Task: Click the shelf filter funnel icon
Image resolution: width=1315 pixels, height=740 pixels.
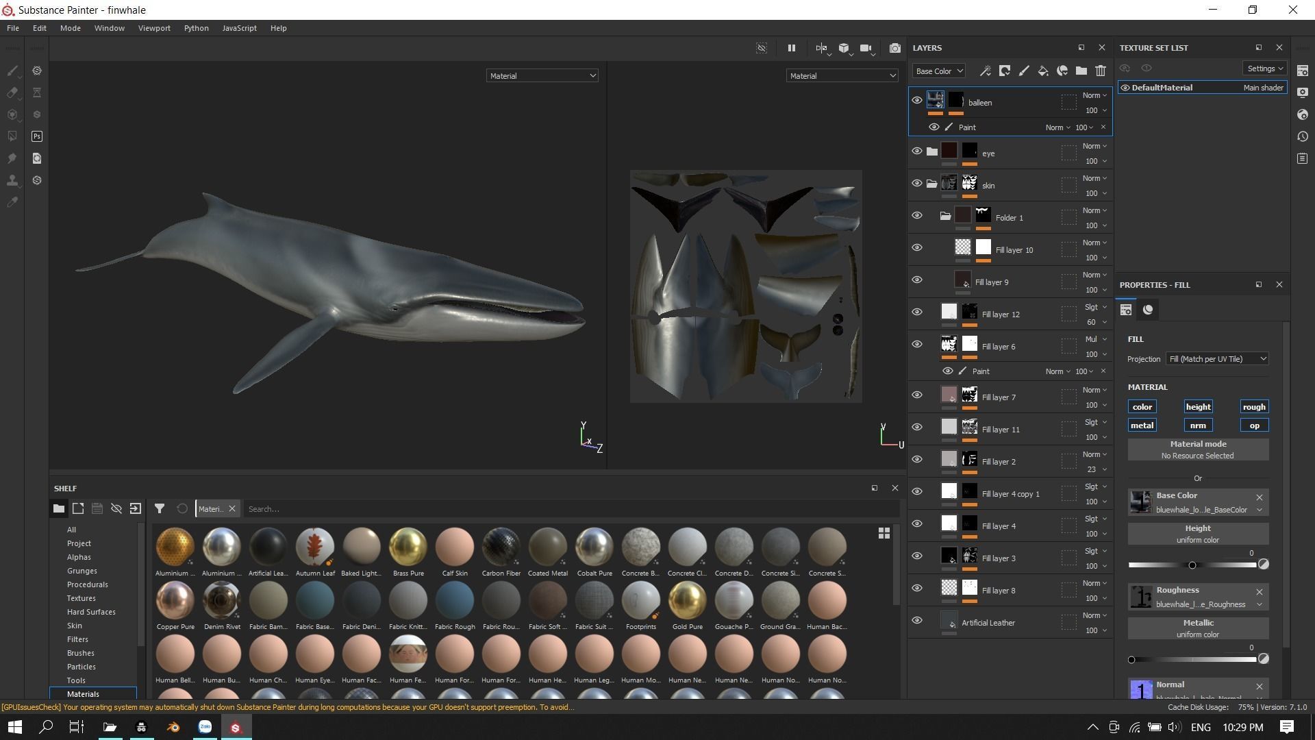Action: click(x=159, y=508)
